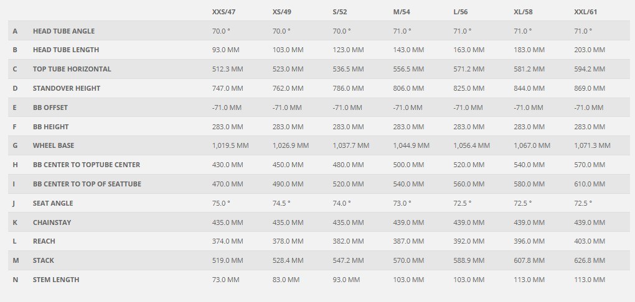The image size is (635, 302).
Task: Select the WHEEL BASE row label
Action: click(54, 145)
